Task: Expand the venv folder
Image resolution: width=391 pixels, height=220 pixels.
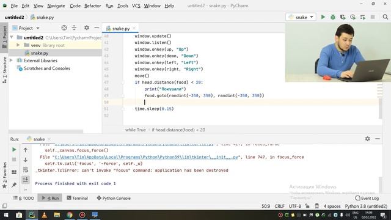Action: tap(18, 45)
